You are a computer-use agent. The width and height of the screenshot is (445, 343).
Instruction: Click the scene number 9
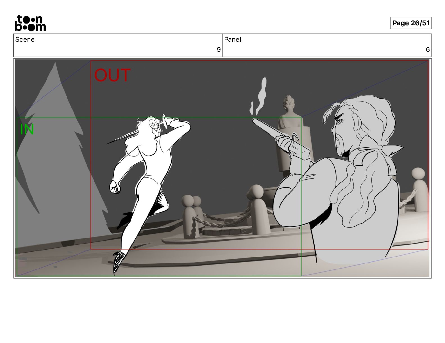tap(219, 50)
